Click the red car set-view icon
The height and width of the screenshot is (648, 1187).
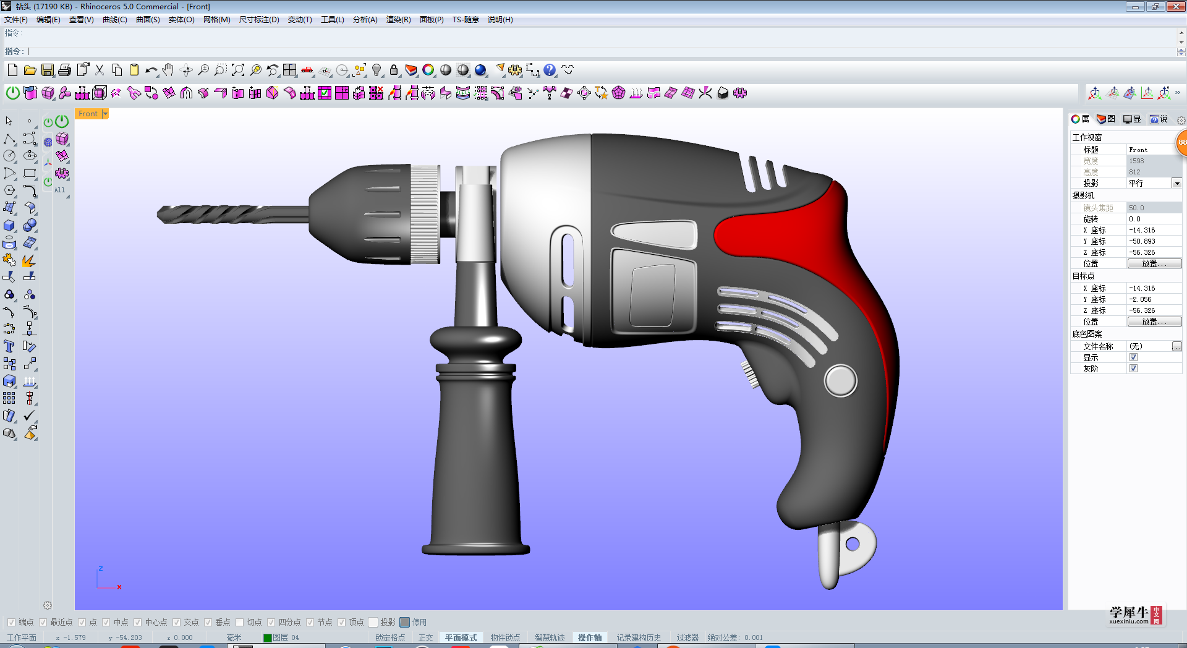pos(307,70)
